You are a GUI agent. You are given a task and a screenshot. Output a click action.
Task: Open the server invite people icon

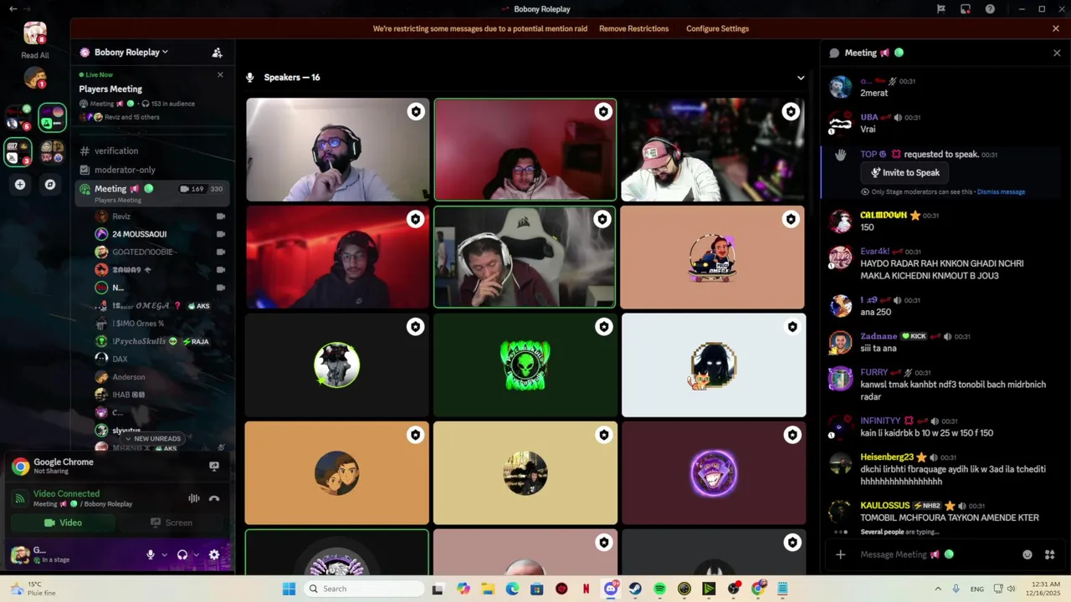[217, 53]
